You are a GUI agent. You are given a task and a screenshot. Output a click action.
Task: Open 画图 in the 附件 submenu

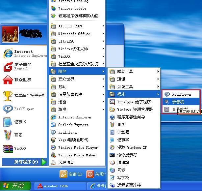(x=134, y=125)
